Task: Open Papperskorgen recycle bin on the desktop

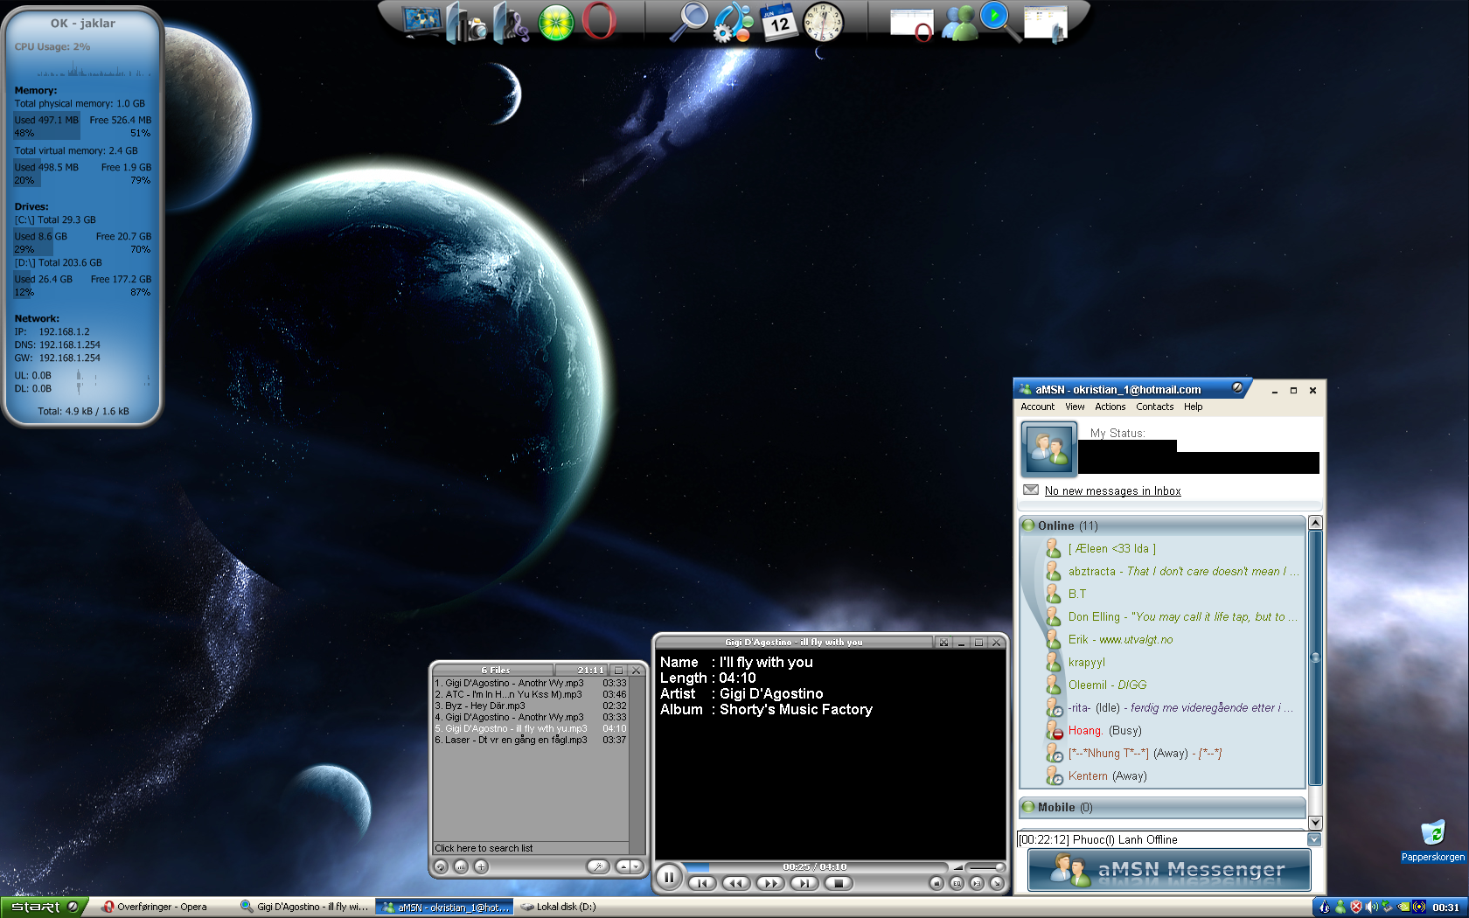Action: coord(1432,841)
